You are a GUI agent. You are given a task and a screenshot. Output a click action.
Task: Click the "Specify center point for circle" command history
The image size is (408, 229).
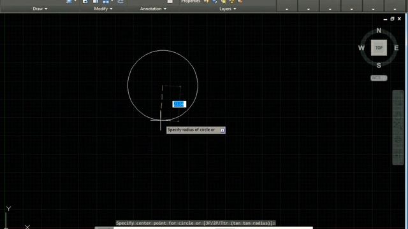point(196,223)
